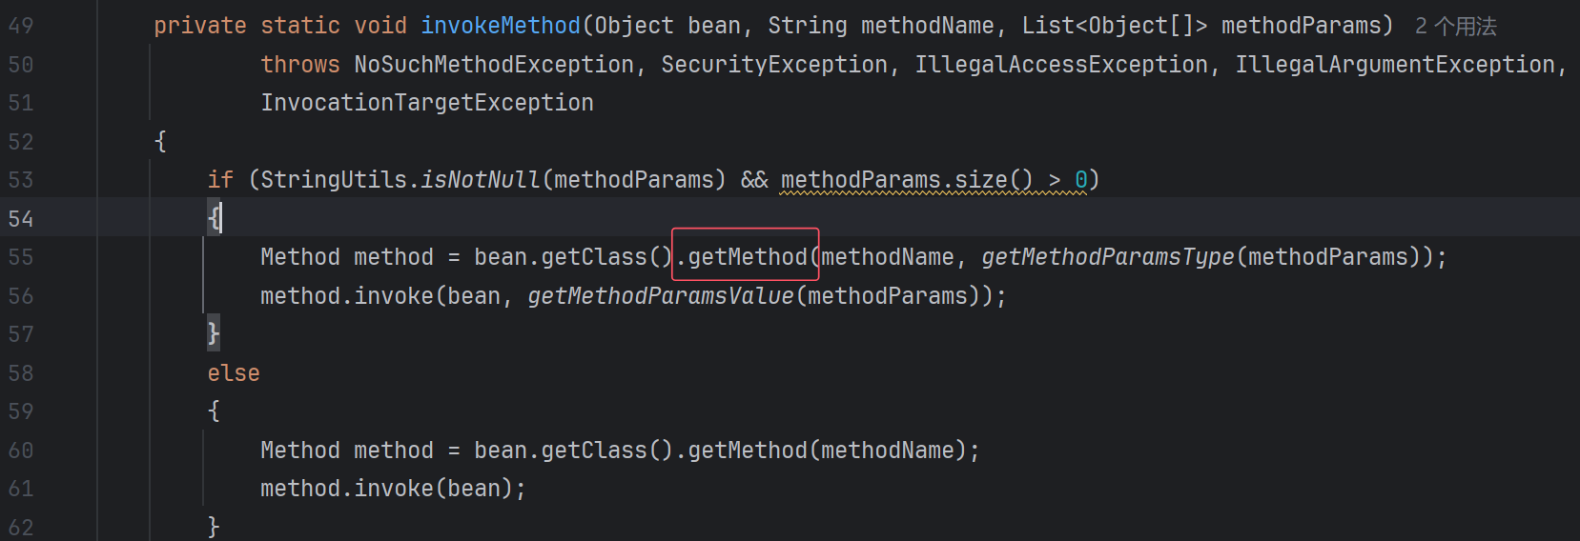Click getMethodParamsType call on line 55
Screen dimensions: 1580x541
tap(1108, 257)
